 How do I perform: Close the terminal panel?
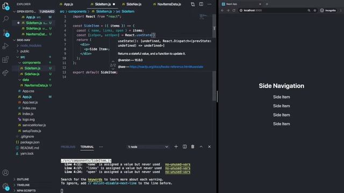click(209, 146)
